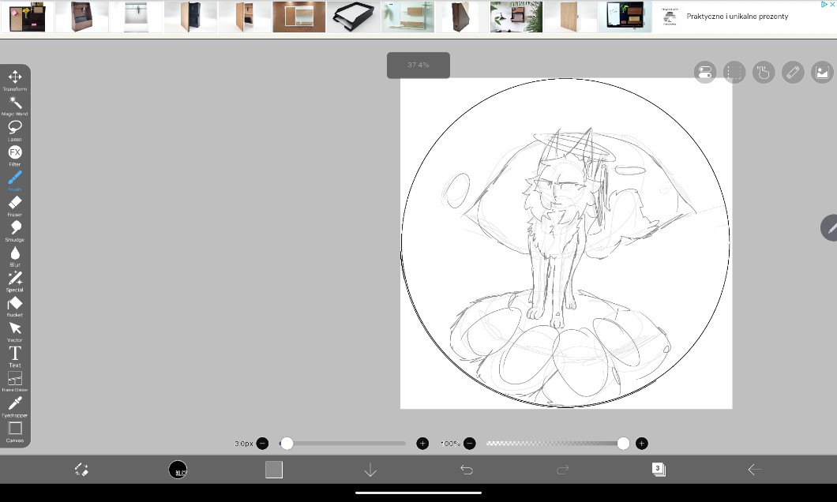Select the Bucket fill tool
837x502 pixels.
pos(15,305)
